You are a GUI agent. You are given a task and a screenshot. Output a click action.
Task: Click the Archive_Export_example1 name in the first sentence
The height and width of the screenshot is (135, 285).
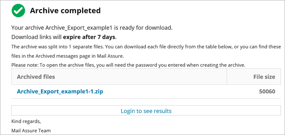[80, 28]
